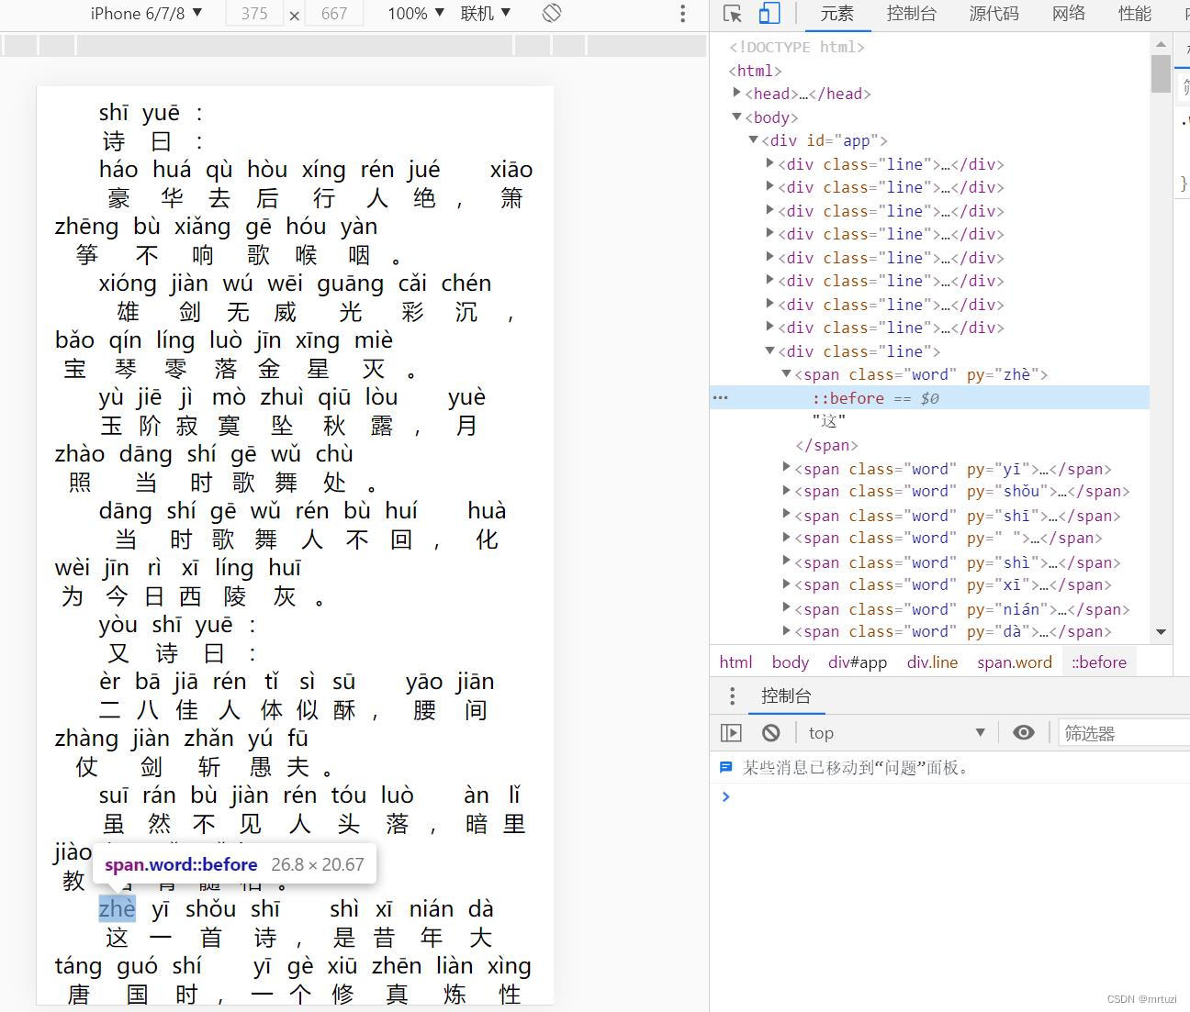Open the top JavaScript context dropdown

897,732
